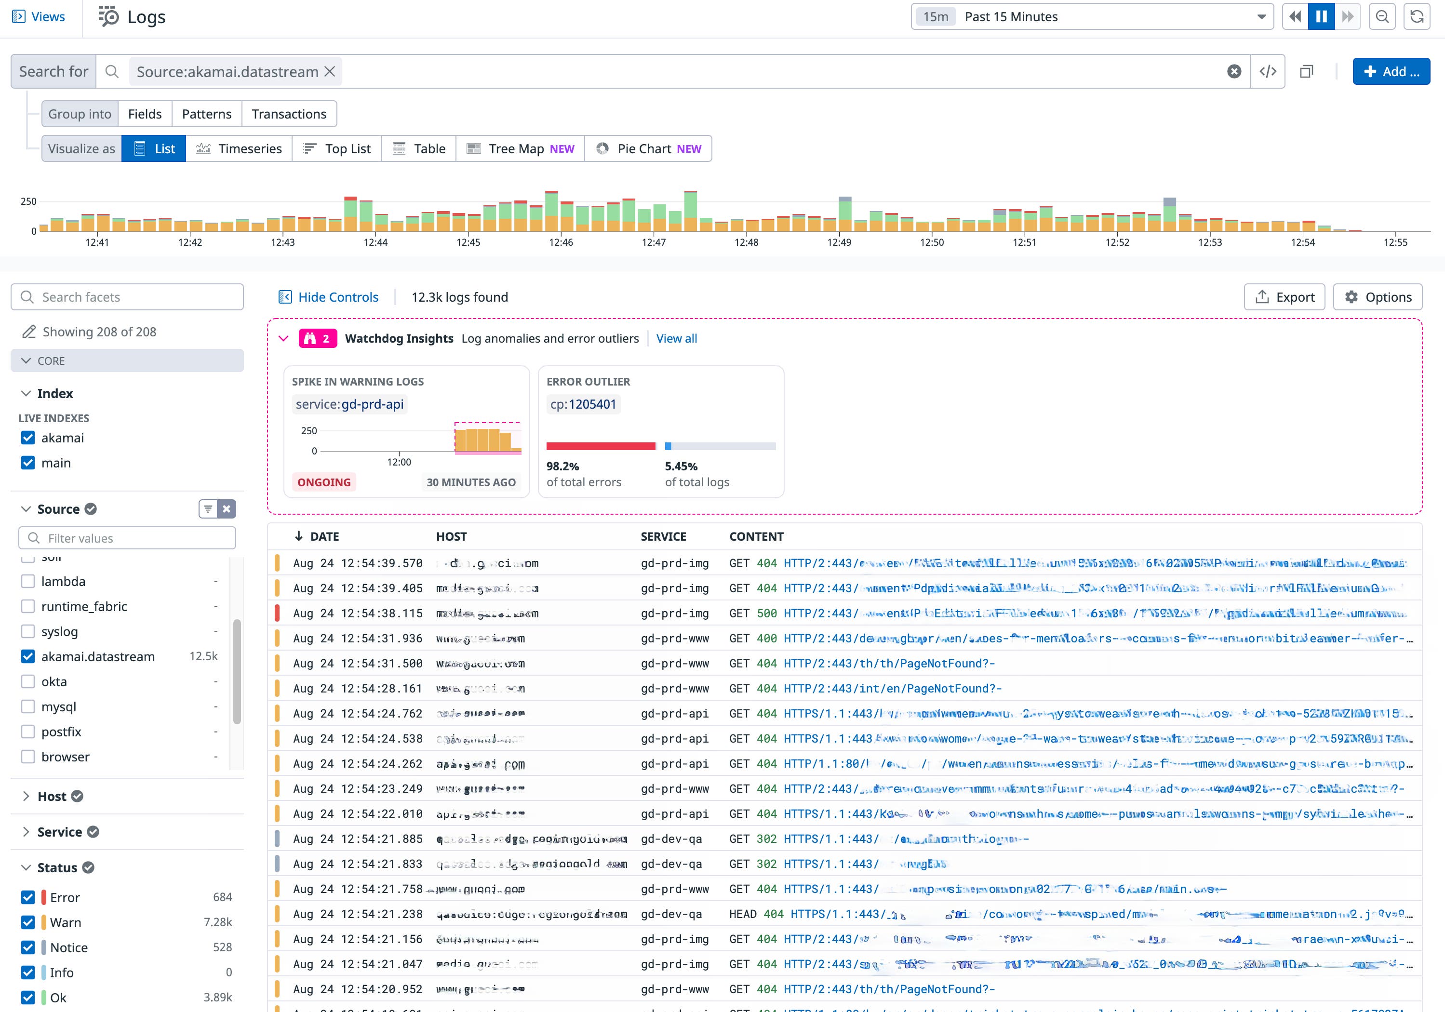Expand the Host facet
The width and height of the screenshot is (1445, 1012).
click(x=27, y=796)
